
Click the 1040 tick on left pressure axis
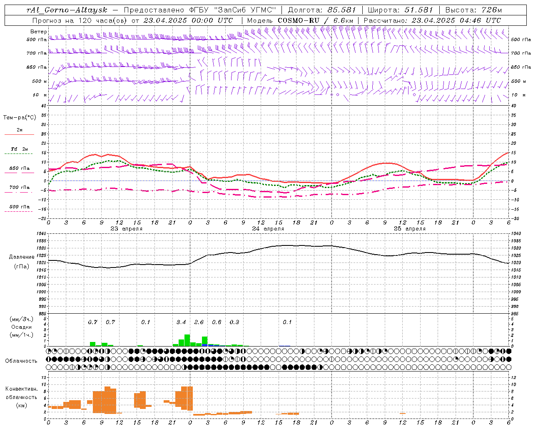41,234
